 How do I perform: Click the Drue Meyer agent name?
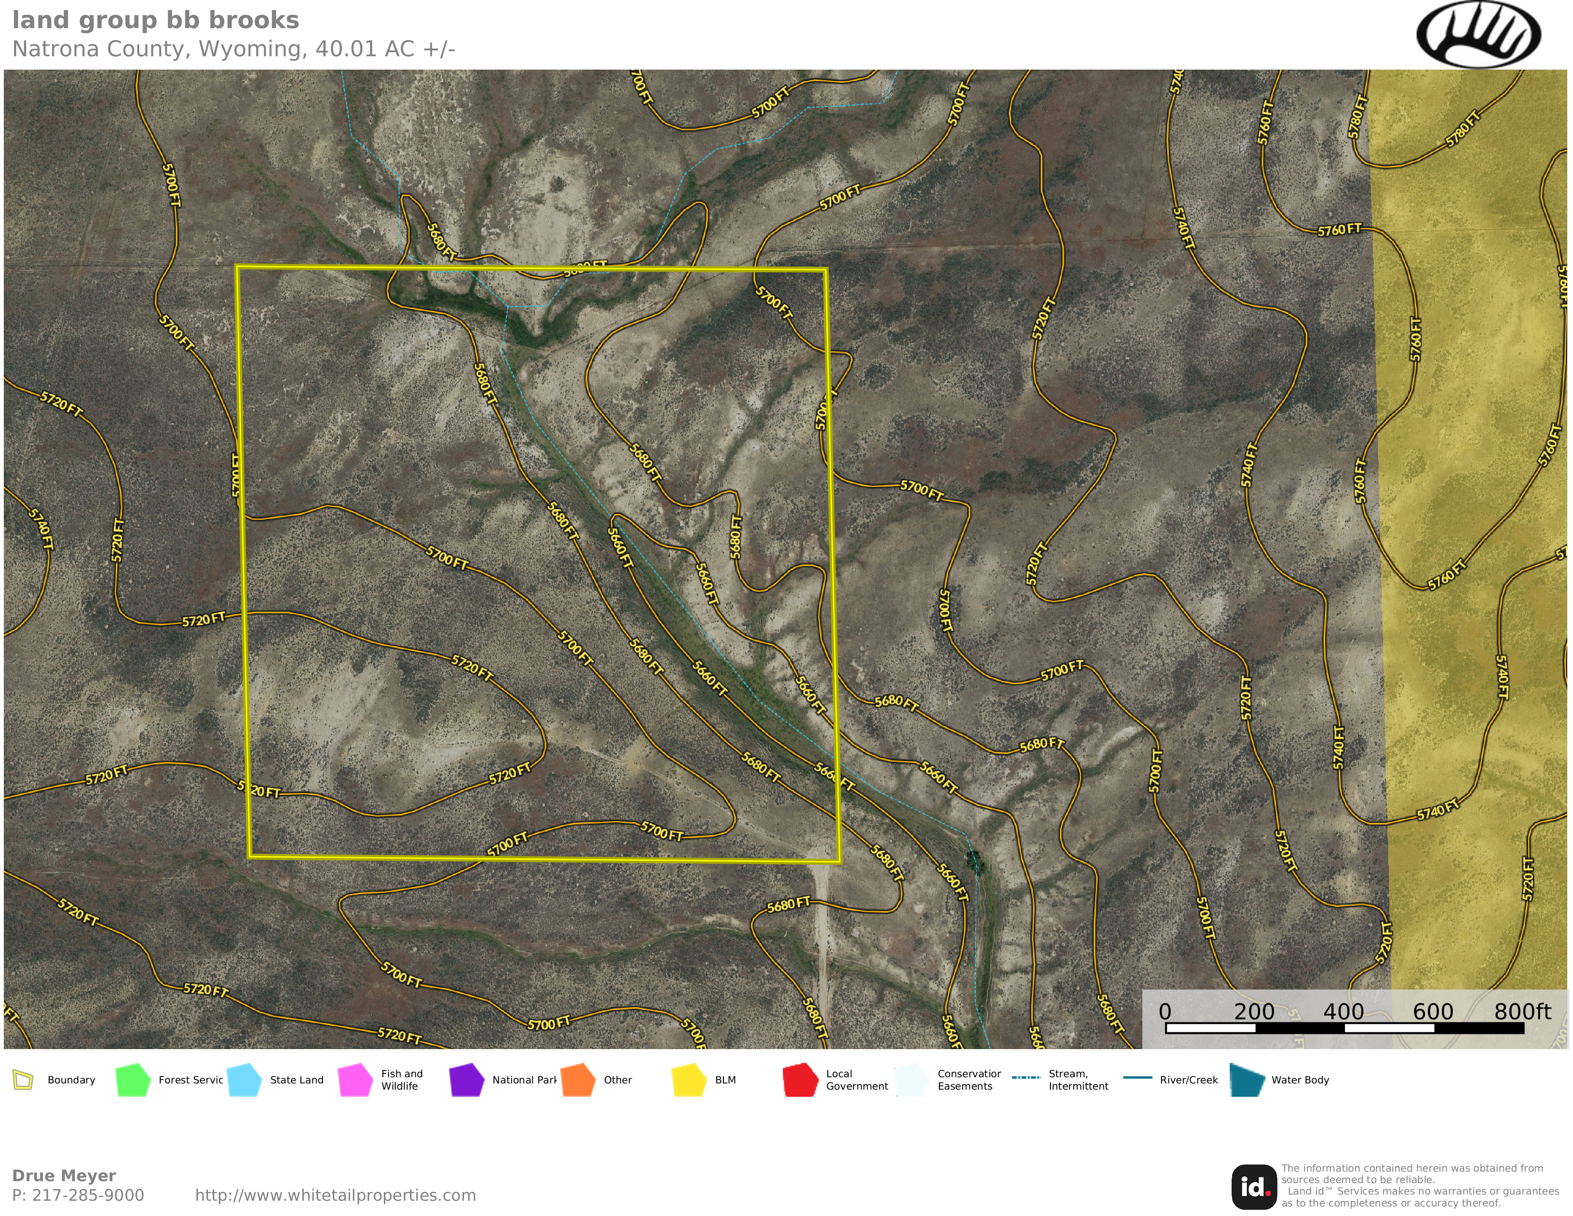[64, 1175]
